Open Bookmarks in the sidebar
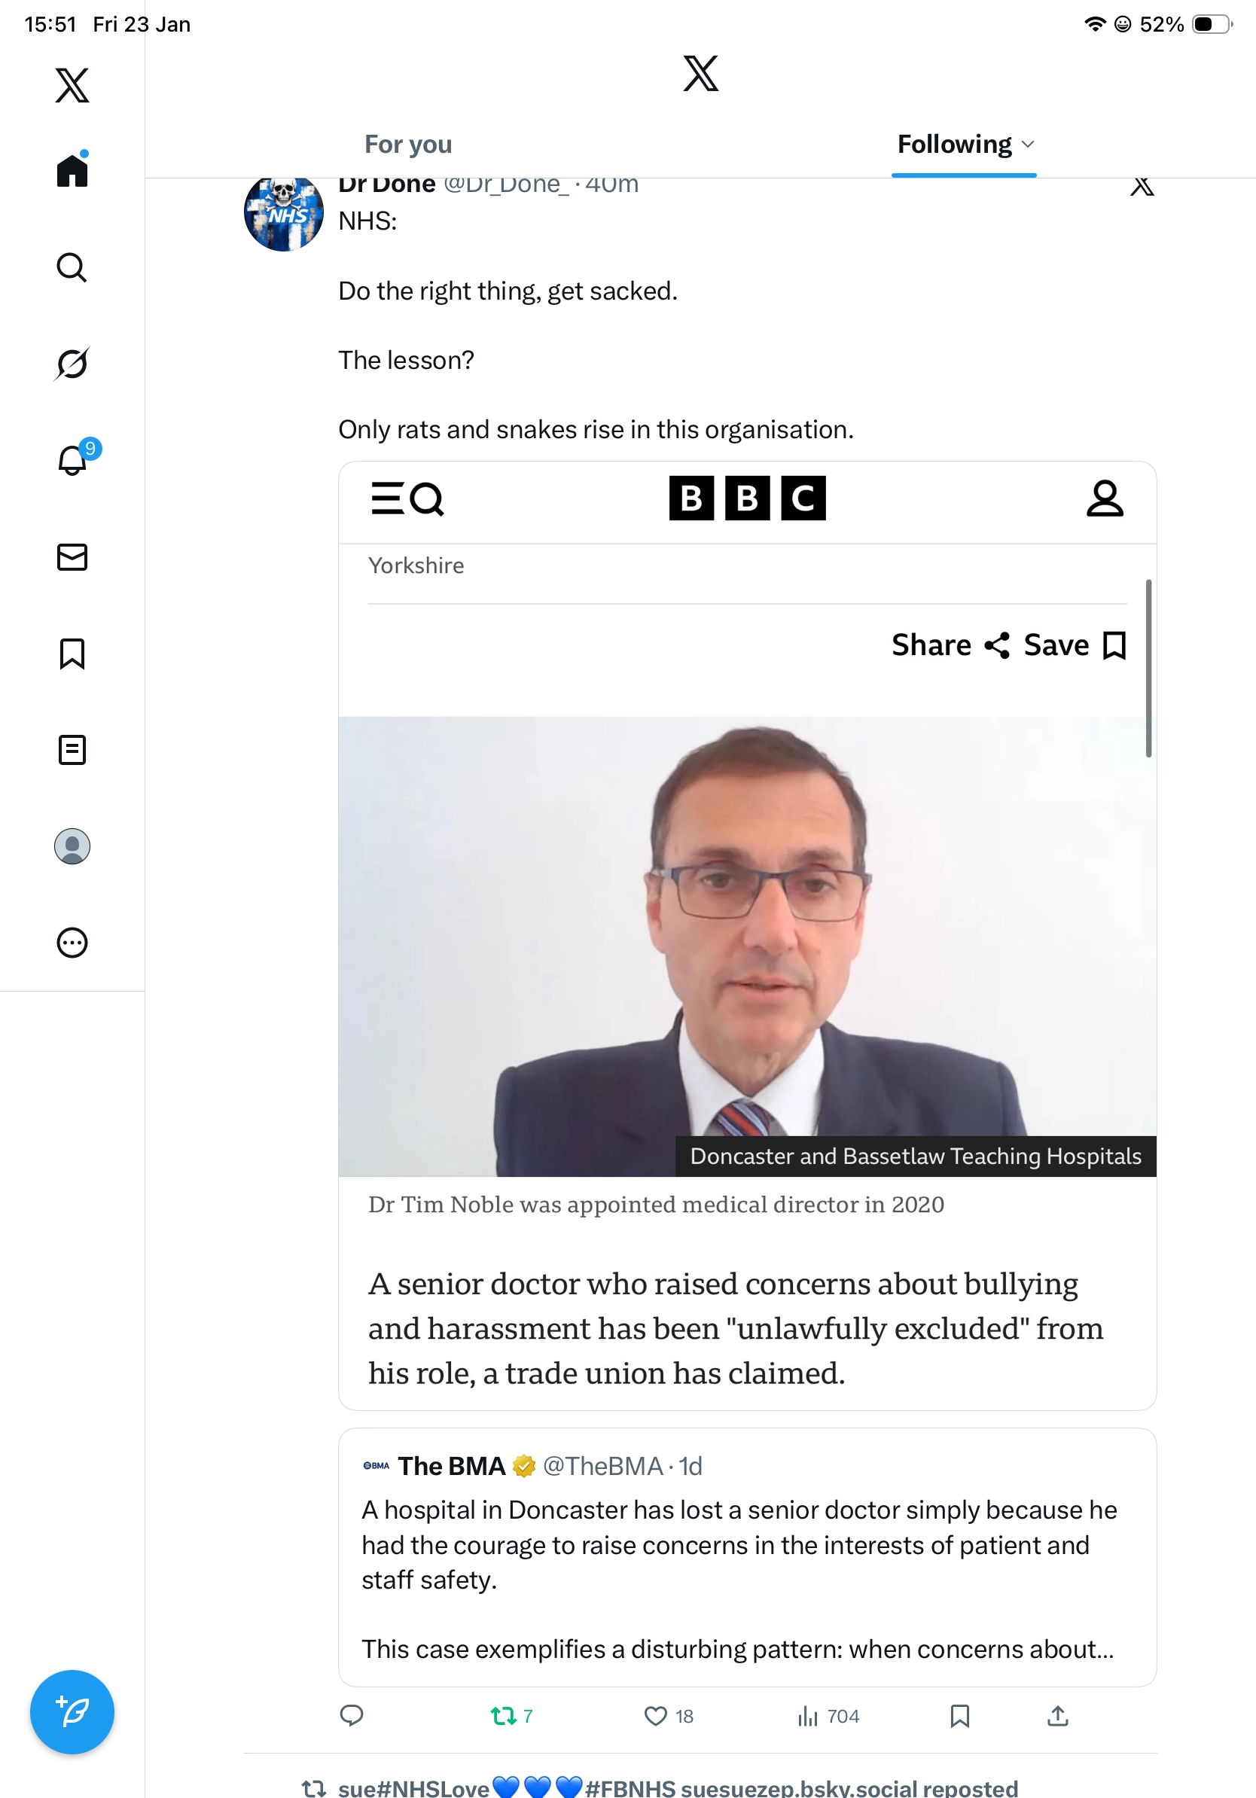 coord(72,654)
